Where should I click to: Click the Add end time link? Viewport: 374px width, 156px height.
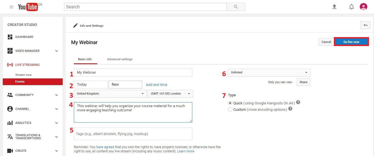click(x=157, y=85)
